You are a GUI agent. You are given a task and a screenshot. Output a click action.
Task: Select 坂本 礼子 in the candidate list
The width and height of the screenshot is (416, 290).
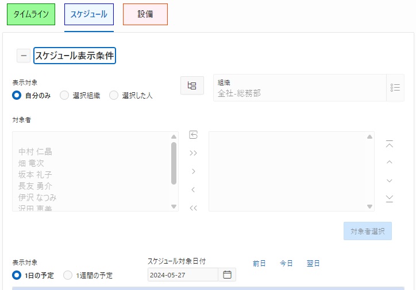pos(35,175)
